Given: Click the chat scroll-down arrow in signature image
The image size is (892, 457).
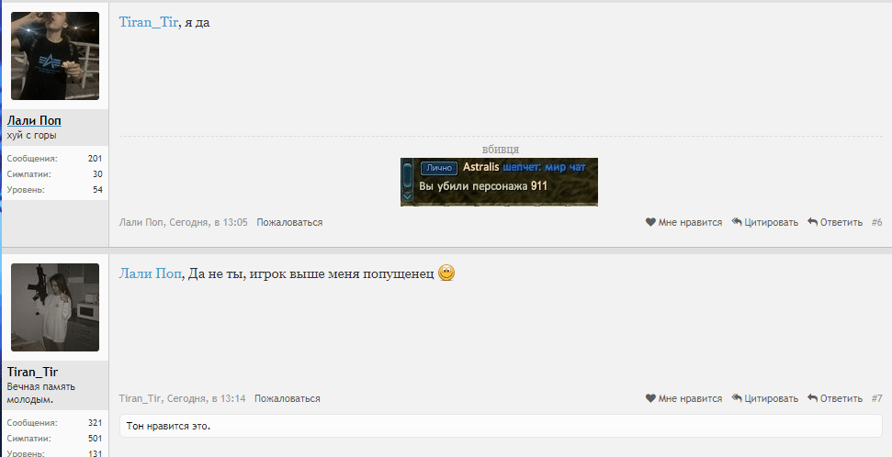Looking at the screenshot, I should pyautogui.click(x=407, y=196).
